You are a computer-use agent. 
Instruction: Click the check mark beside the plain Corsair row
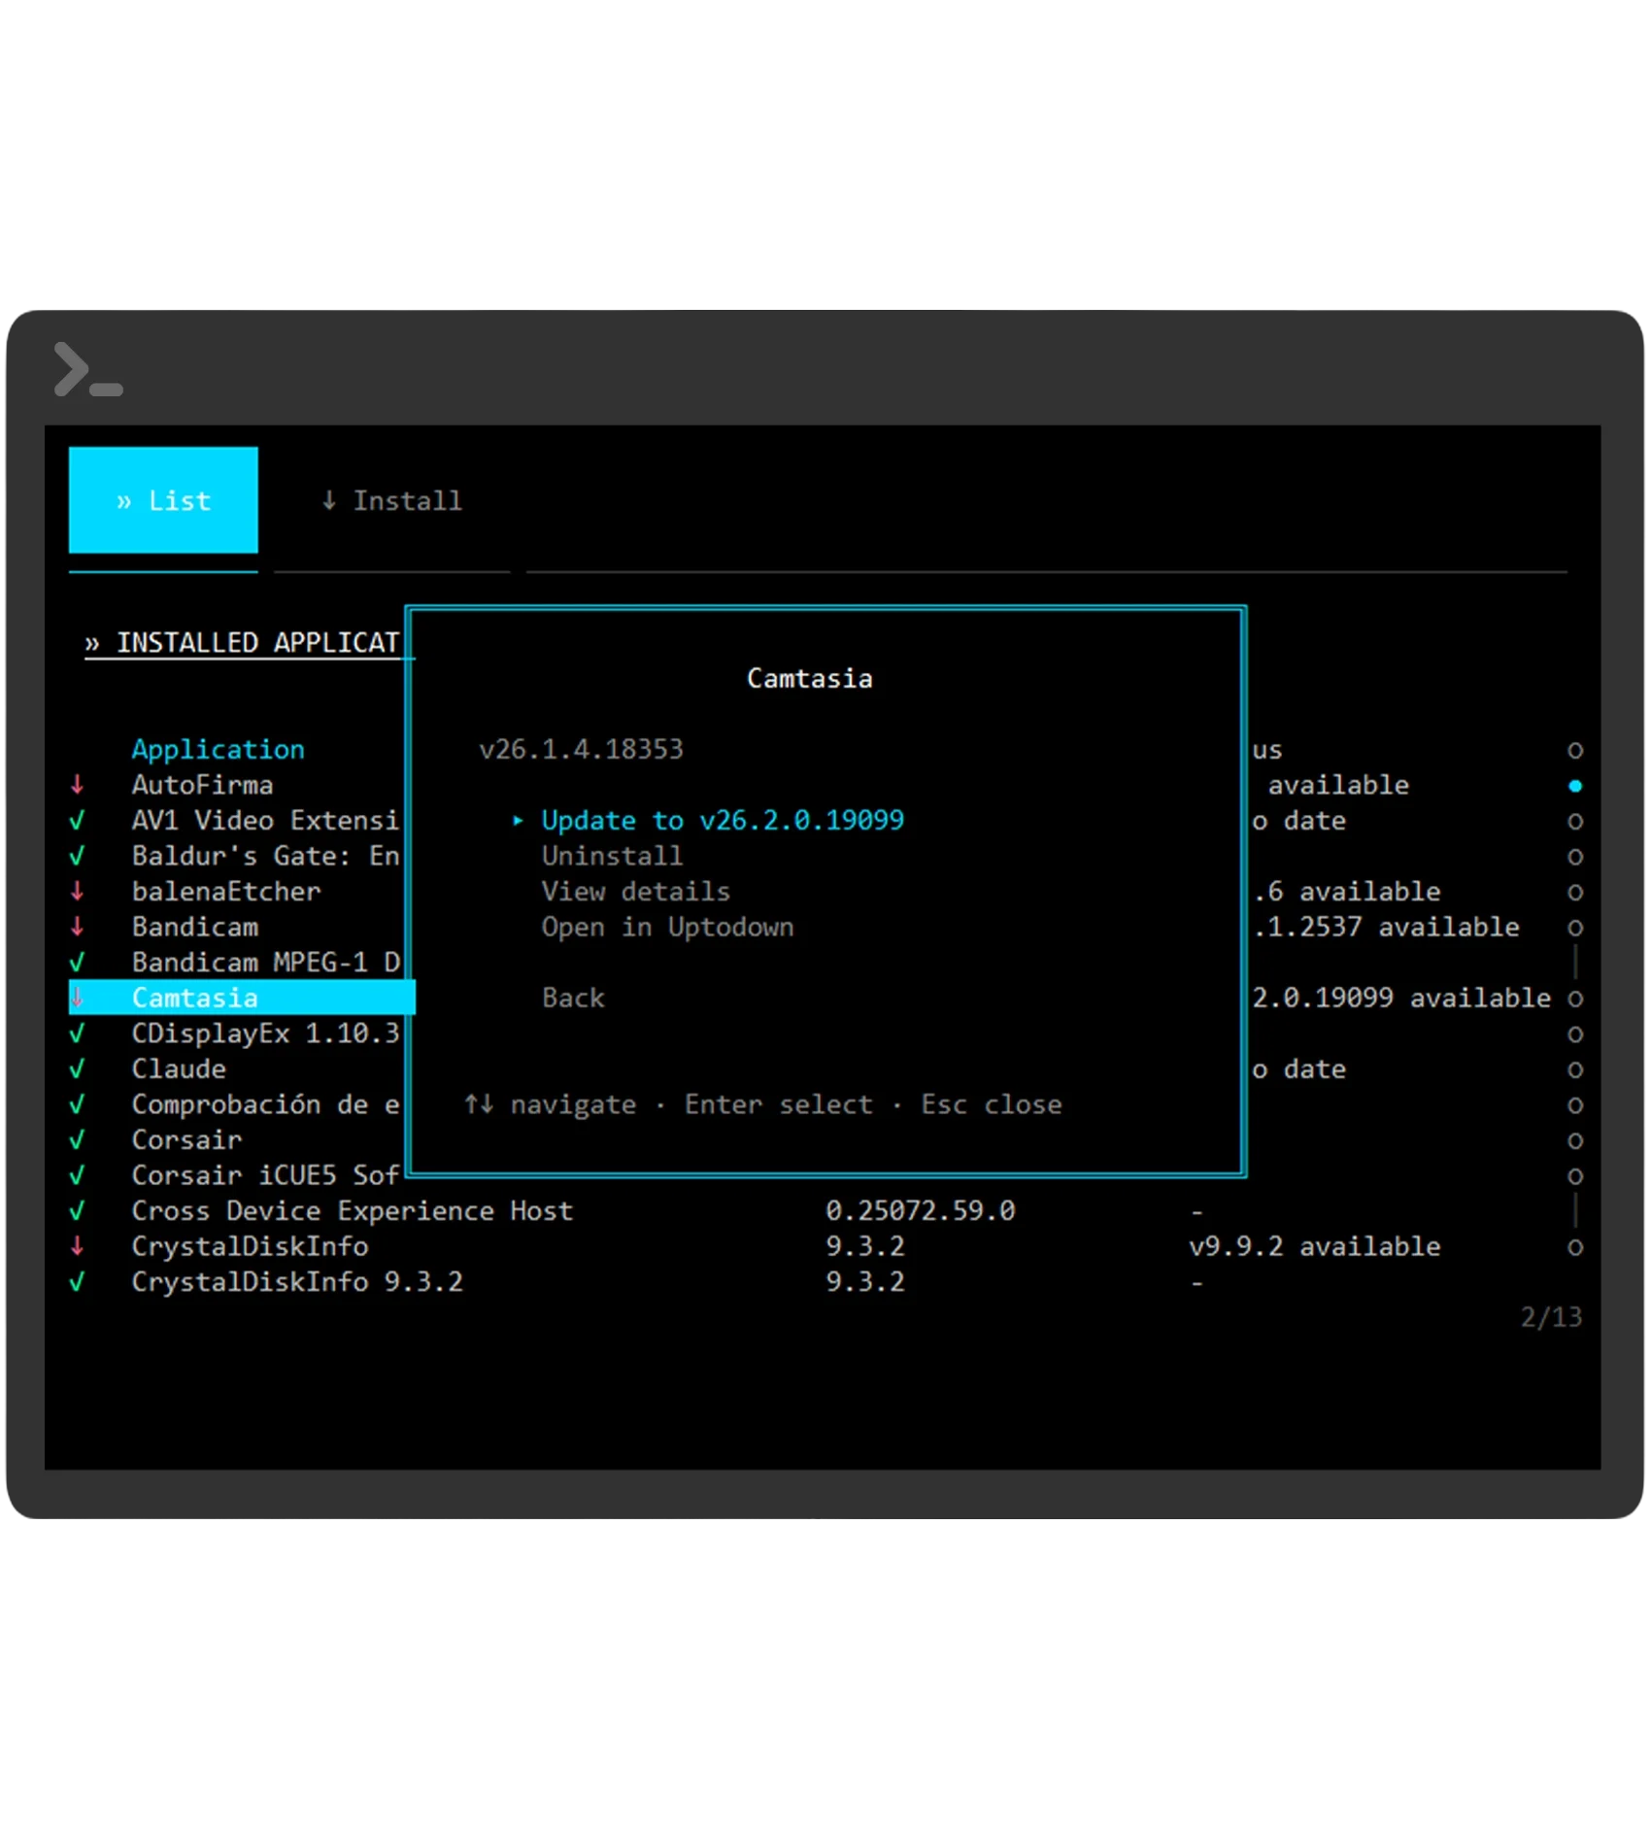click(x=78, y=1138)
